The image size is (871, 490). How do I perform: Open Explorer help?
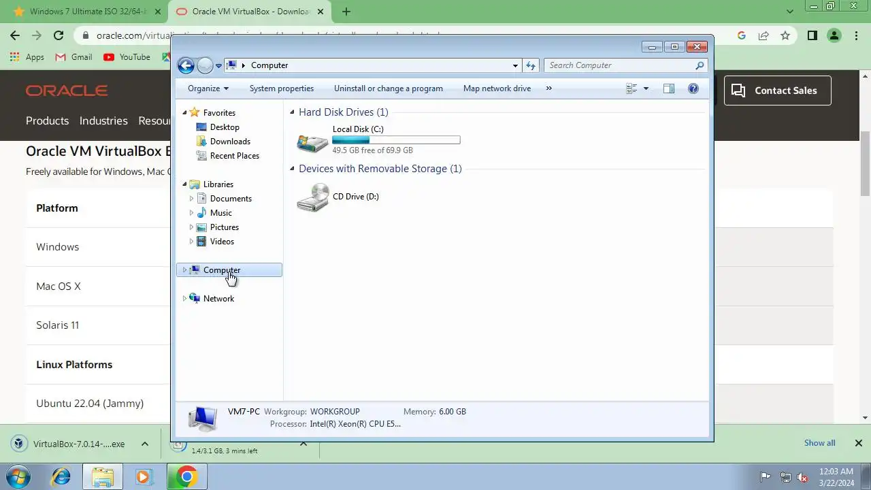point(693,88)
